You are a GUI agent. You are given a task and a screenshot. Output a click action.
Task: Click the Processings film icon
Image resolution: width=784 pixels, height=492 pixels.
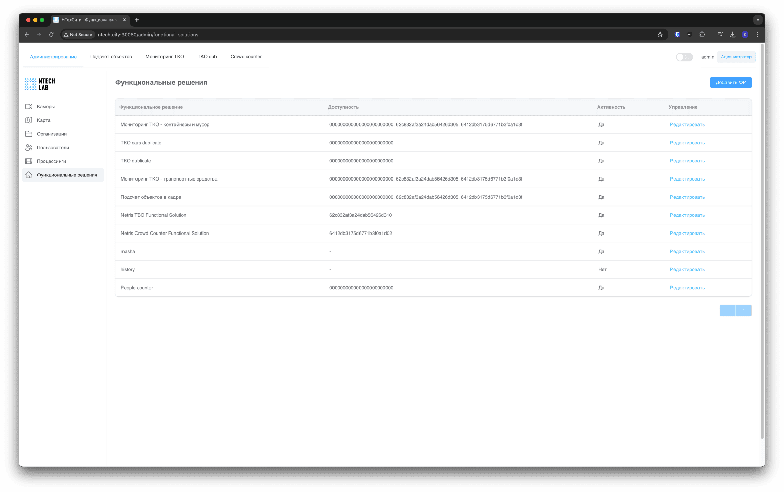(29, 161)
